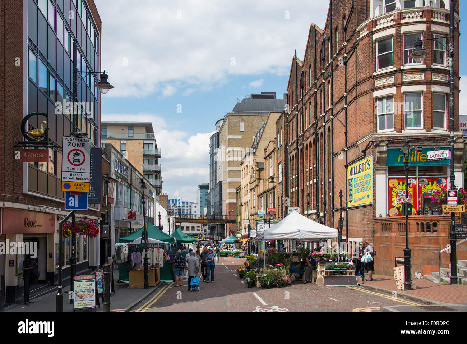Click the yellow MILLETT'S wall sign
Viewport: 467px width, 344px height.
tap(360, 181)
